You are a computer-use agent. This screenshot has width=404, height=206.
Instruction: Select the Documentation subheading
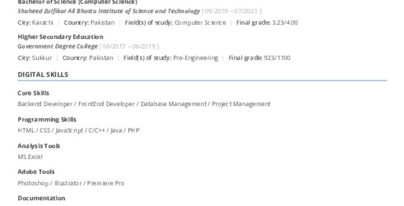tap(41, 198)
